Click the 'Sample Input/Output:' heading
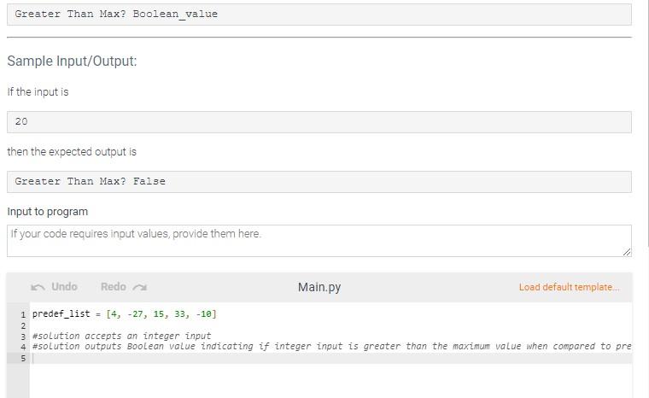Screen dimensions: 649x398 point(72,61)
